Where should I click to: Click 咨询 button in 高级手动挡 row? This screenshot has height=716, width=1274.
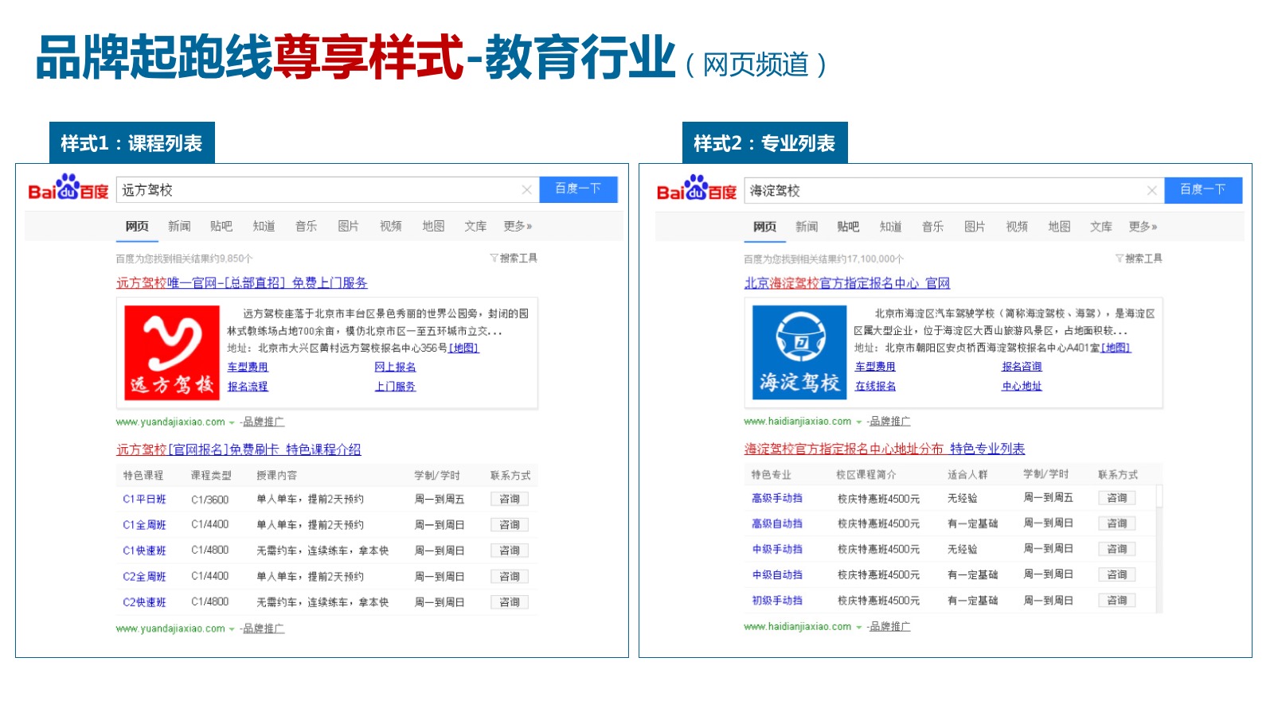point(1117,498)
